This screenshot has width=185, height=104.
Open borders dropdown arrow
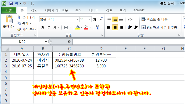[70, 27]
